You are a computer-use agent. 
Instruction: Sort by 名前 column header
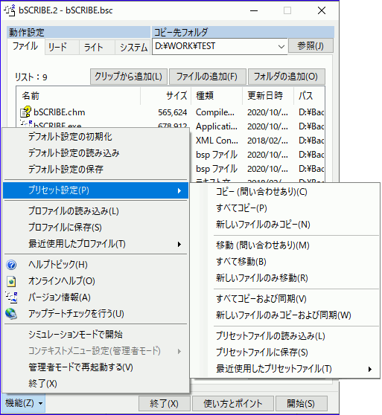(78, 95)
